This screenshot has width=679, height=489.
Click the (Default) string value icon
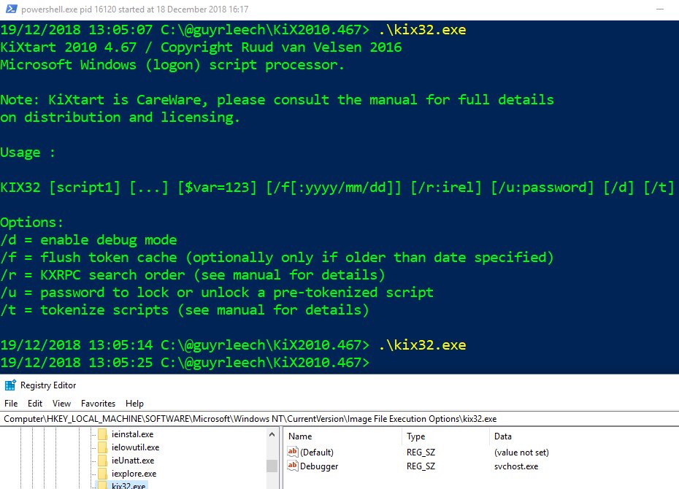293,453
